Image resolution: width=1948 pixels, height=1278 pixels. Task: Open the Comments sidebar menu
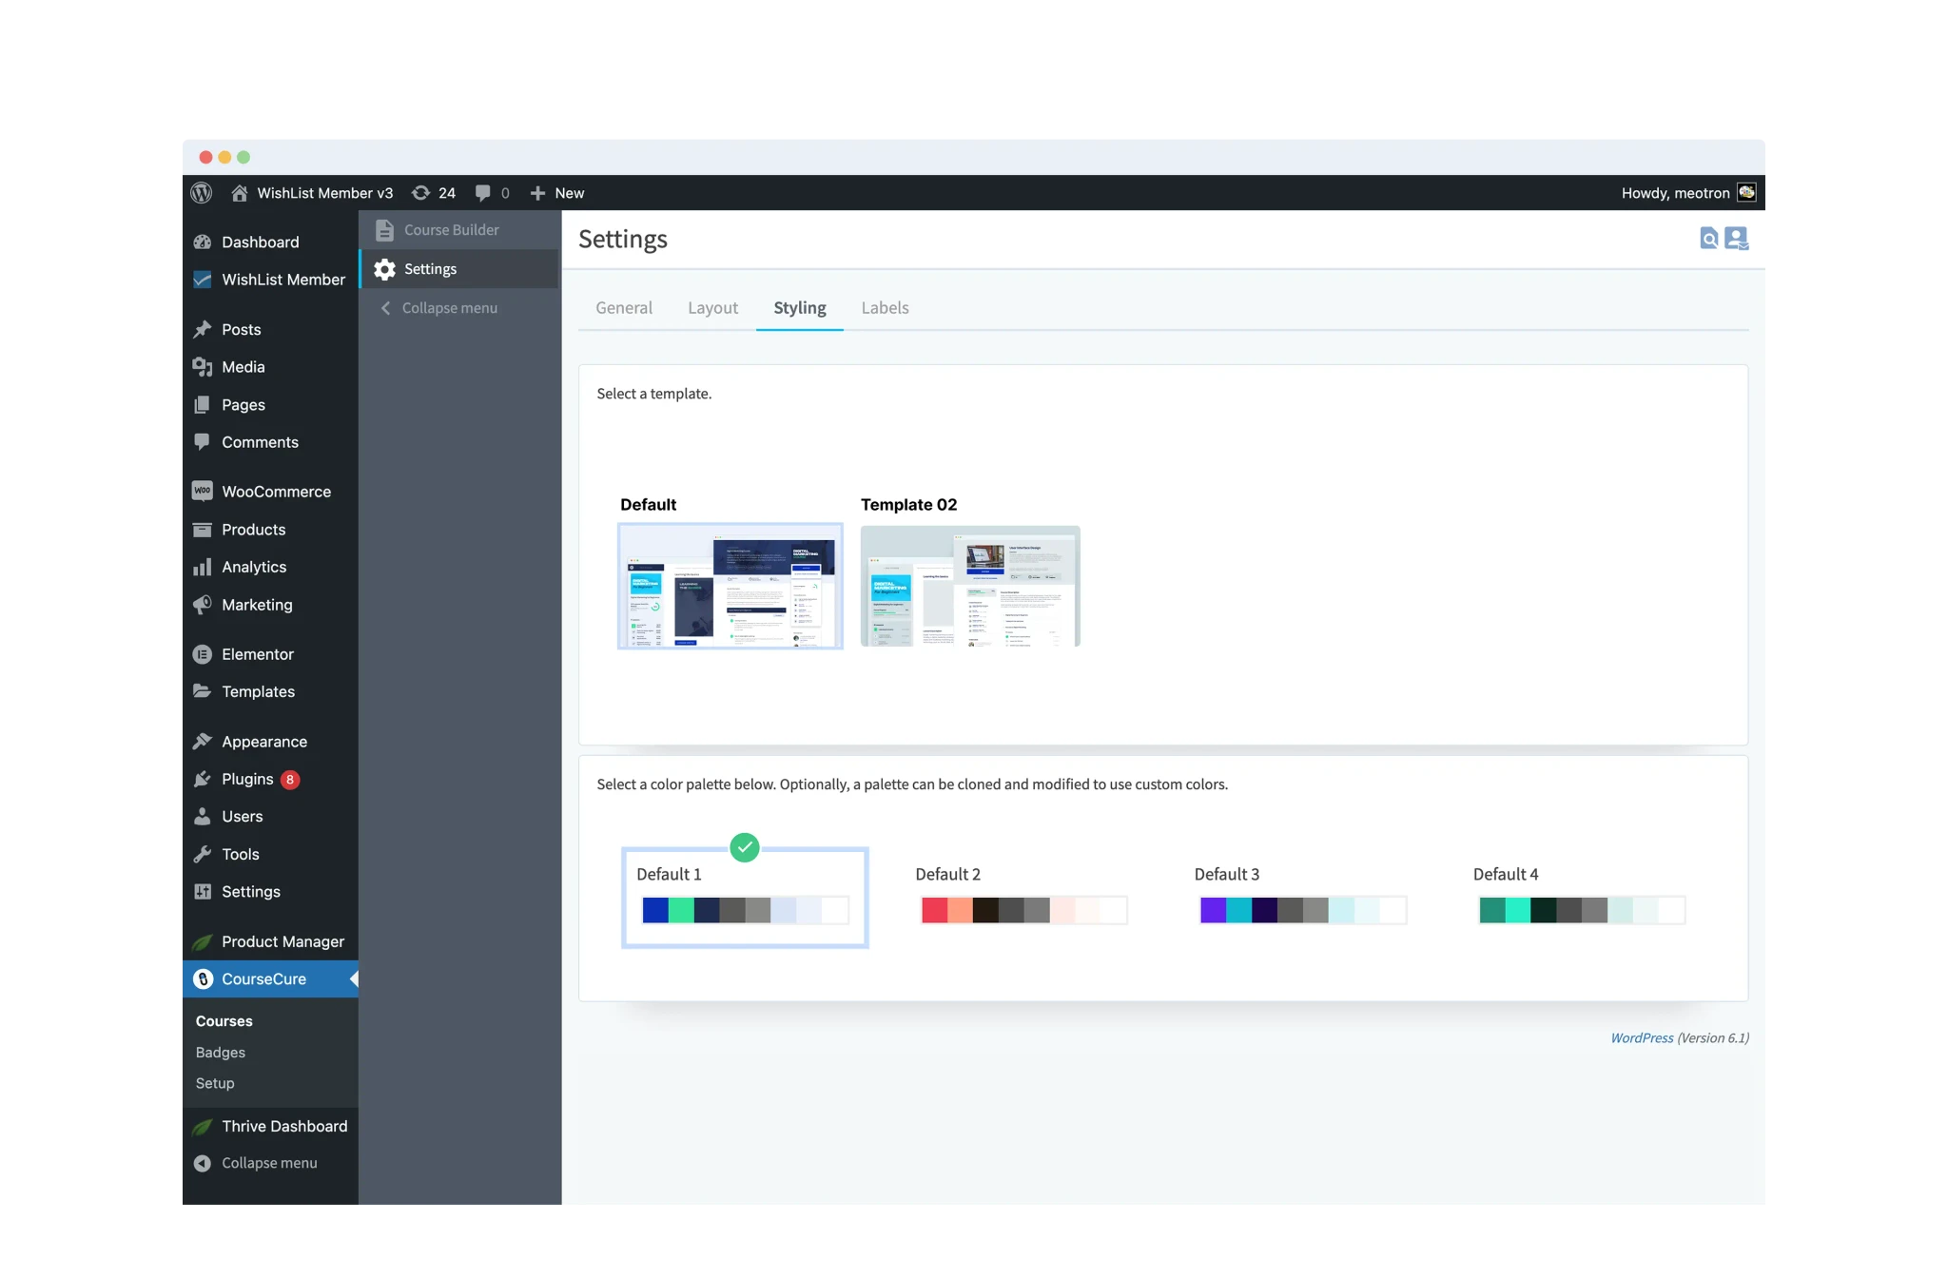click(270, 442)
